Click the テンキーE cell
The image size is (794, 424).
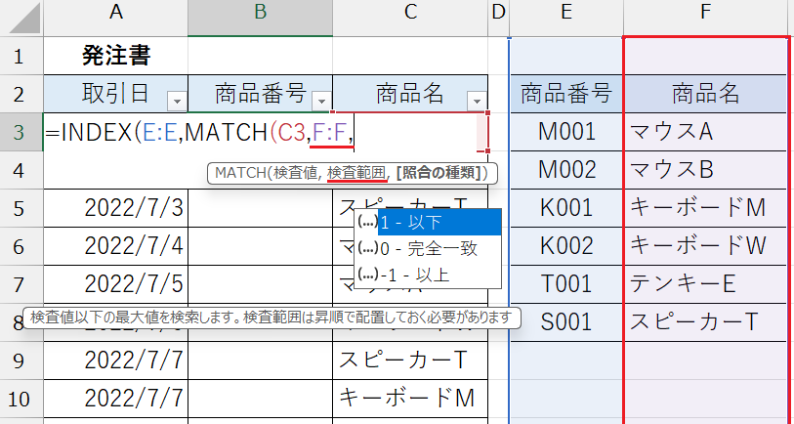tap(706, 284)
